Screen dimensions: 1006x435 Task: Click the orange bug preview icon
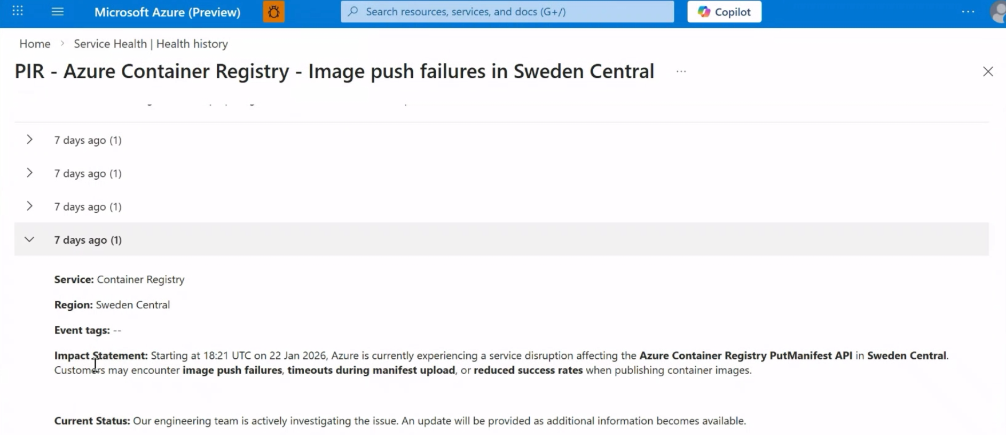point(273,12)
